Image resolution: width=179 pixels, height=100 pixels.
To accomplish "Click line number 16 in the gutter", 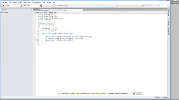I will (38, 40).
